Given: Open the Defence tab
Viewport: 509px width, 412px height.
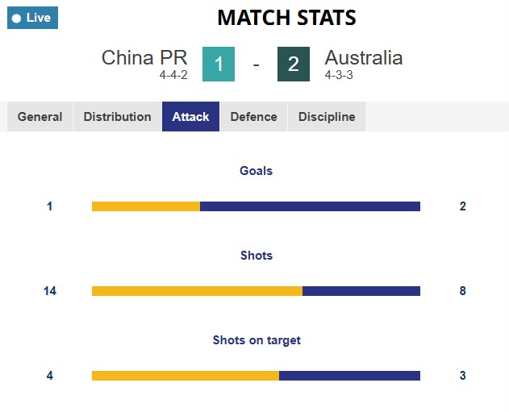Looking at the screenshot, I should point(253,117).
